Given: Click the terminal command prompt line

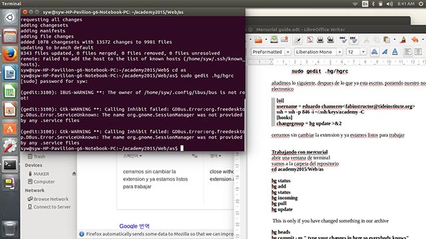Looking at the screenshot, I should point(102,149).
